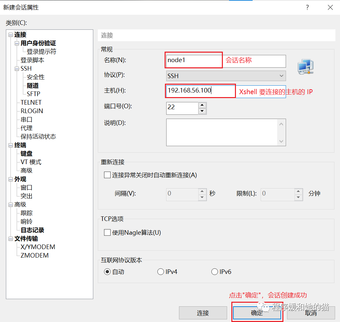Select 高级 under 终端

(x=27, y=170)
